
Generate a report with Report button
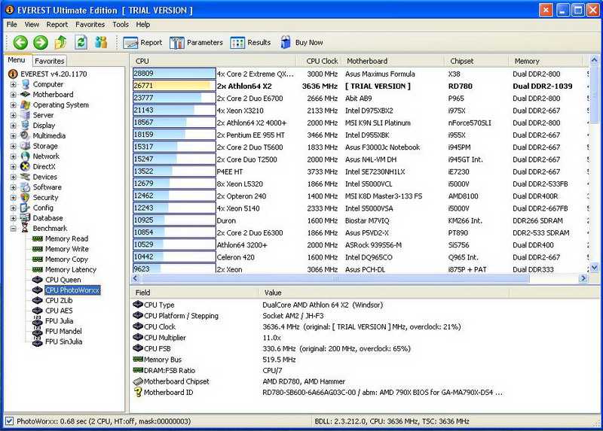142,43
